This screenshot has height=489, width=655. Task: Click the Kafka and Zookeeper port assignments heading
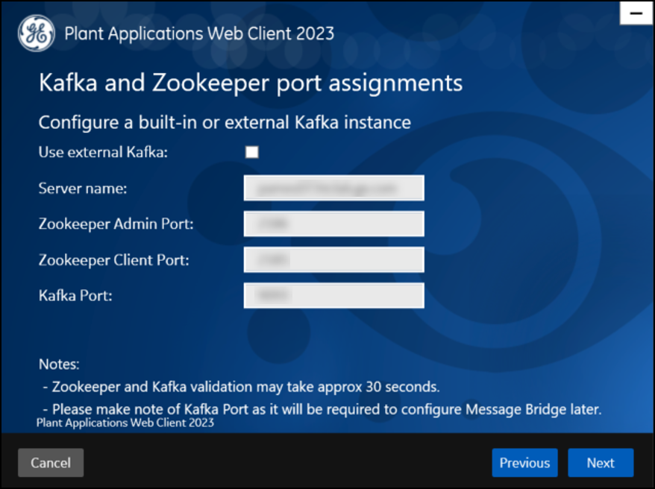click(251, 83)
